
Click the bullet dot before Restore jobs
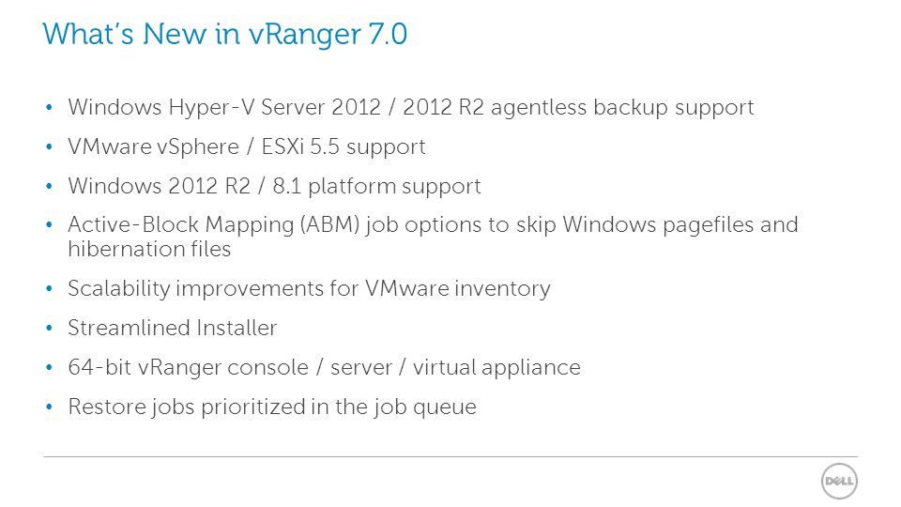point(49,407)
